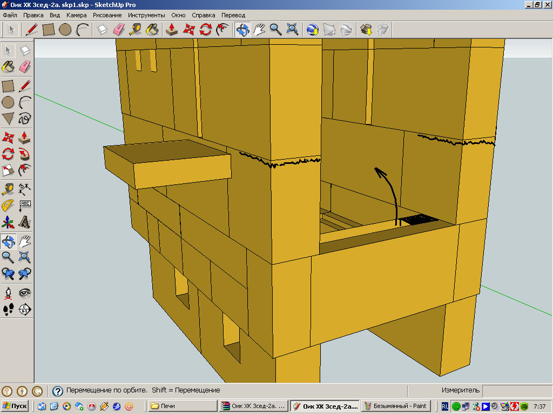Click the Axes tool
This screenshot has width=553, height=414.
(8, 222)
